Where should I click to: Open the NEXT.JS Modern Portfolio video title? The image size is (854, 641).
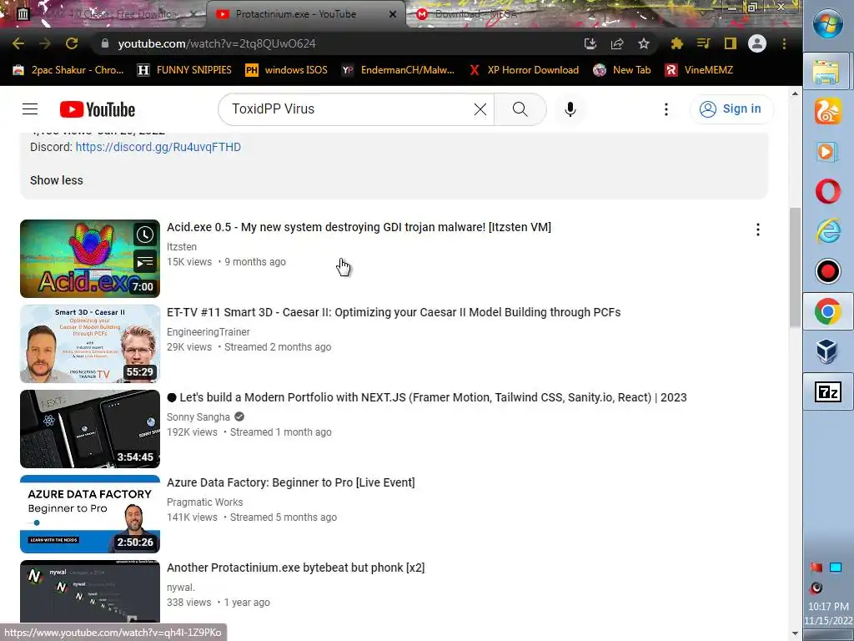click(x=426, y=397)
